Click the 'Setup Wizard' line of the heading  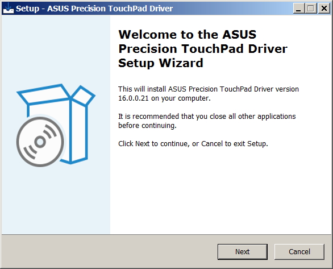161,63
